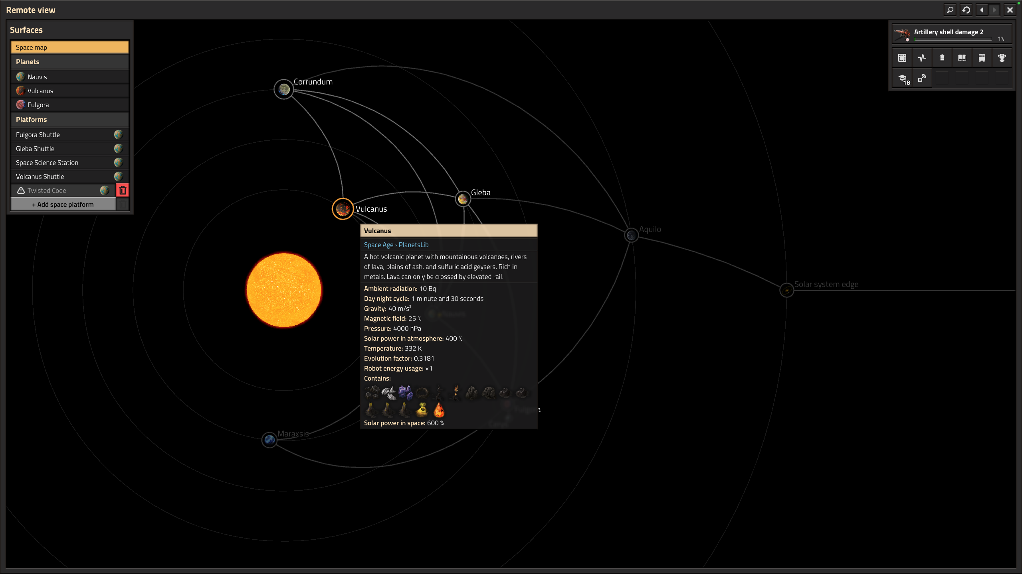Click the planet icon in Volcanus Shuttle row
1022x574 pixels.
click(x=118, y=177)
